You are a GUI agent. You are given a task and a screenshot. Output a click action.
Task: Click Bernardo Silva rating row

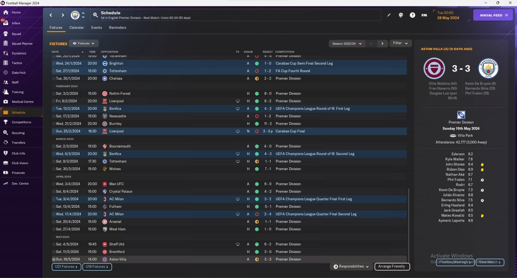[x=460, y=200]
